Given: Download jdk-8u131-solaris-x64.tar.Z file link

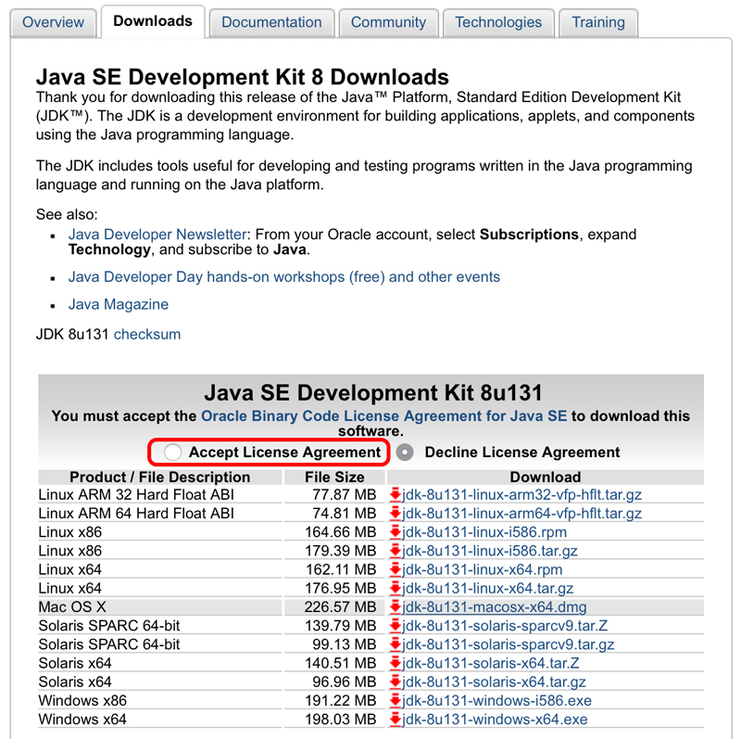Looking at the screenshot, I should coord(491,663).
